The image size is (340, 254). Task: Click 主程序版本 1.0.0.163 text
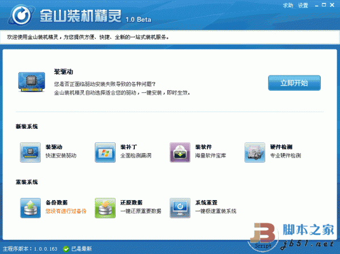(x=30, y=249)
